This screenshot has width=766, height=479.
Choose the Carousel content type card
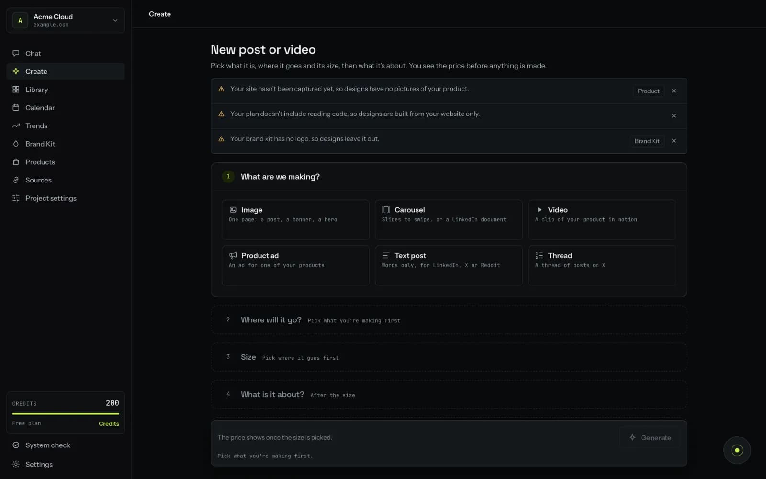(449, 219)
